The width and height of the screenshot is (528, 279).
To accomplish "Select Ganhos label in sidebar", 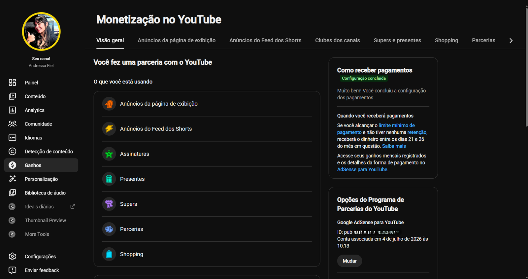I will 33,165.
